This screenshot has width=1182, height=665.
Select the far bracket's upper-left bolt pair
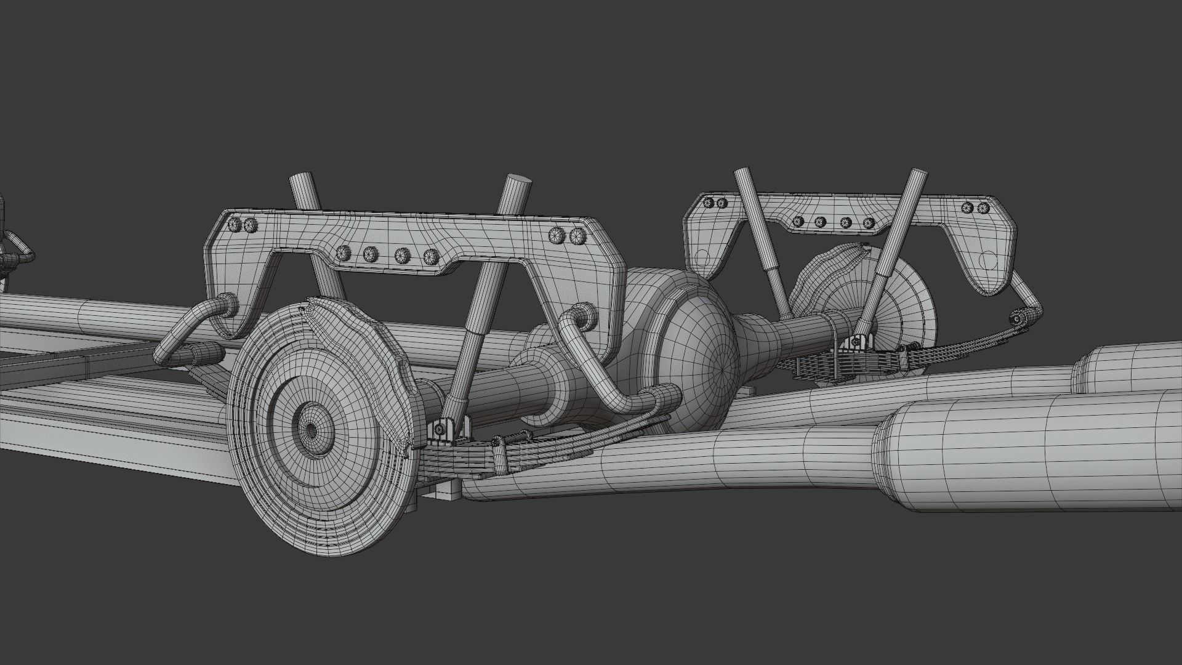coord(716,202)
